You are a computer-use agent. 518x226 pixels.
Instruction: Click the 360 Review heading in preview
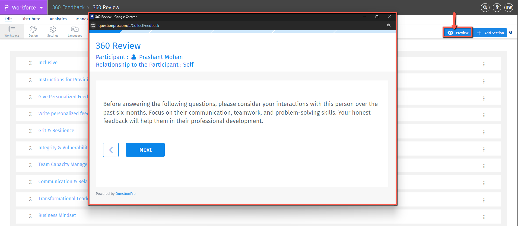[118, 46]
